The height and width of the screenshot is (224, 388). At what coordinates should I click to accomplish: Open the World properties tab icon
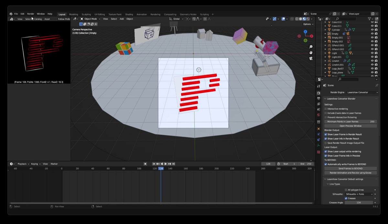click(x=318, y=115)
